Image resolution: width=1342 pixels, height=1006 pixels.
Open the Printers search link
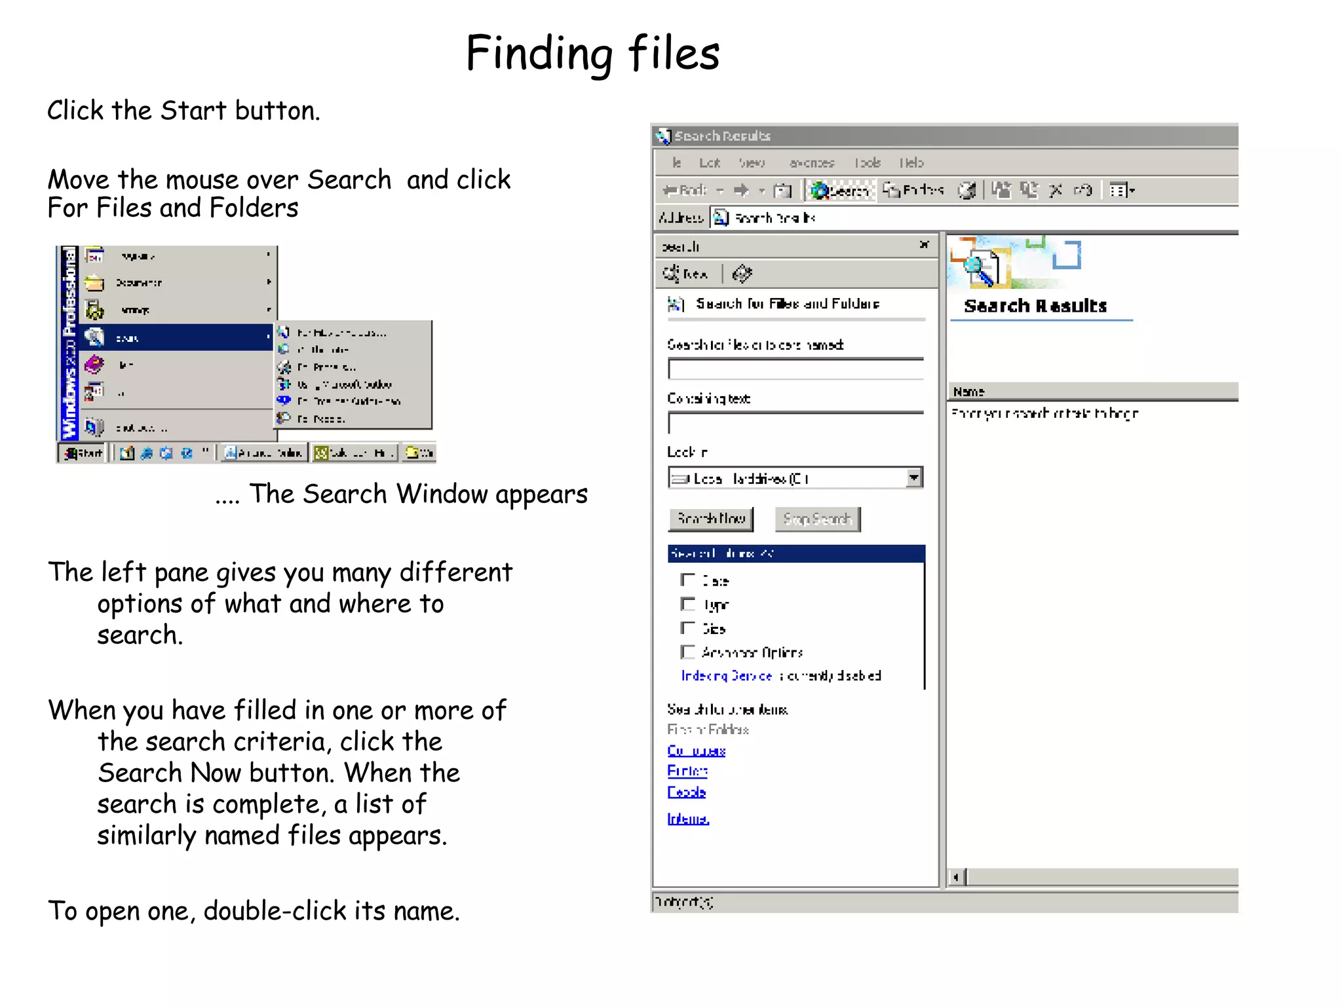[687, 771]
